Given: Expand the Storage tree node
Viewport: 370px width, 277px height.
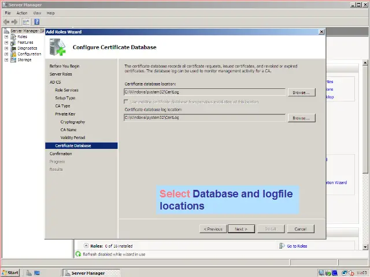Looking at the screenshot, I should (6, 60).
